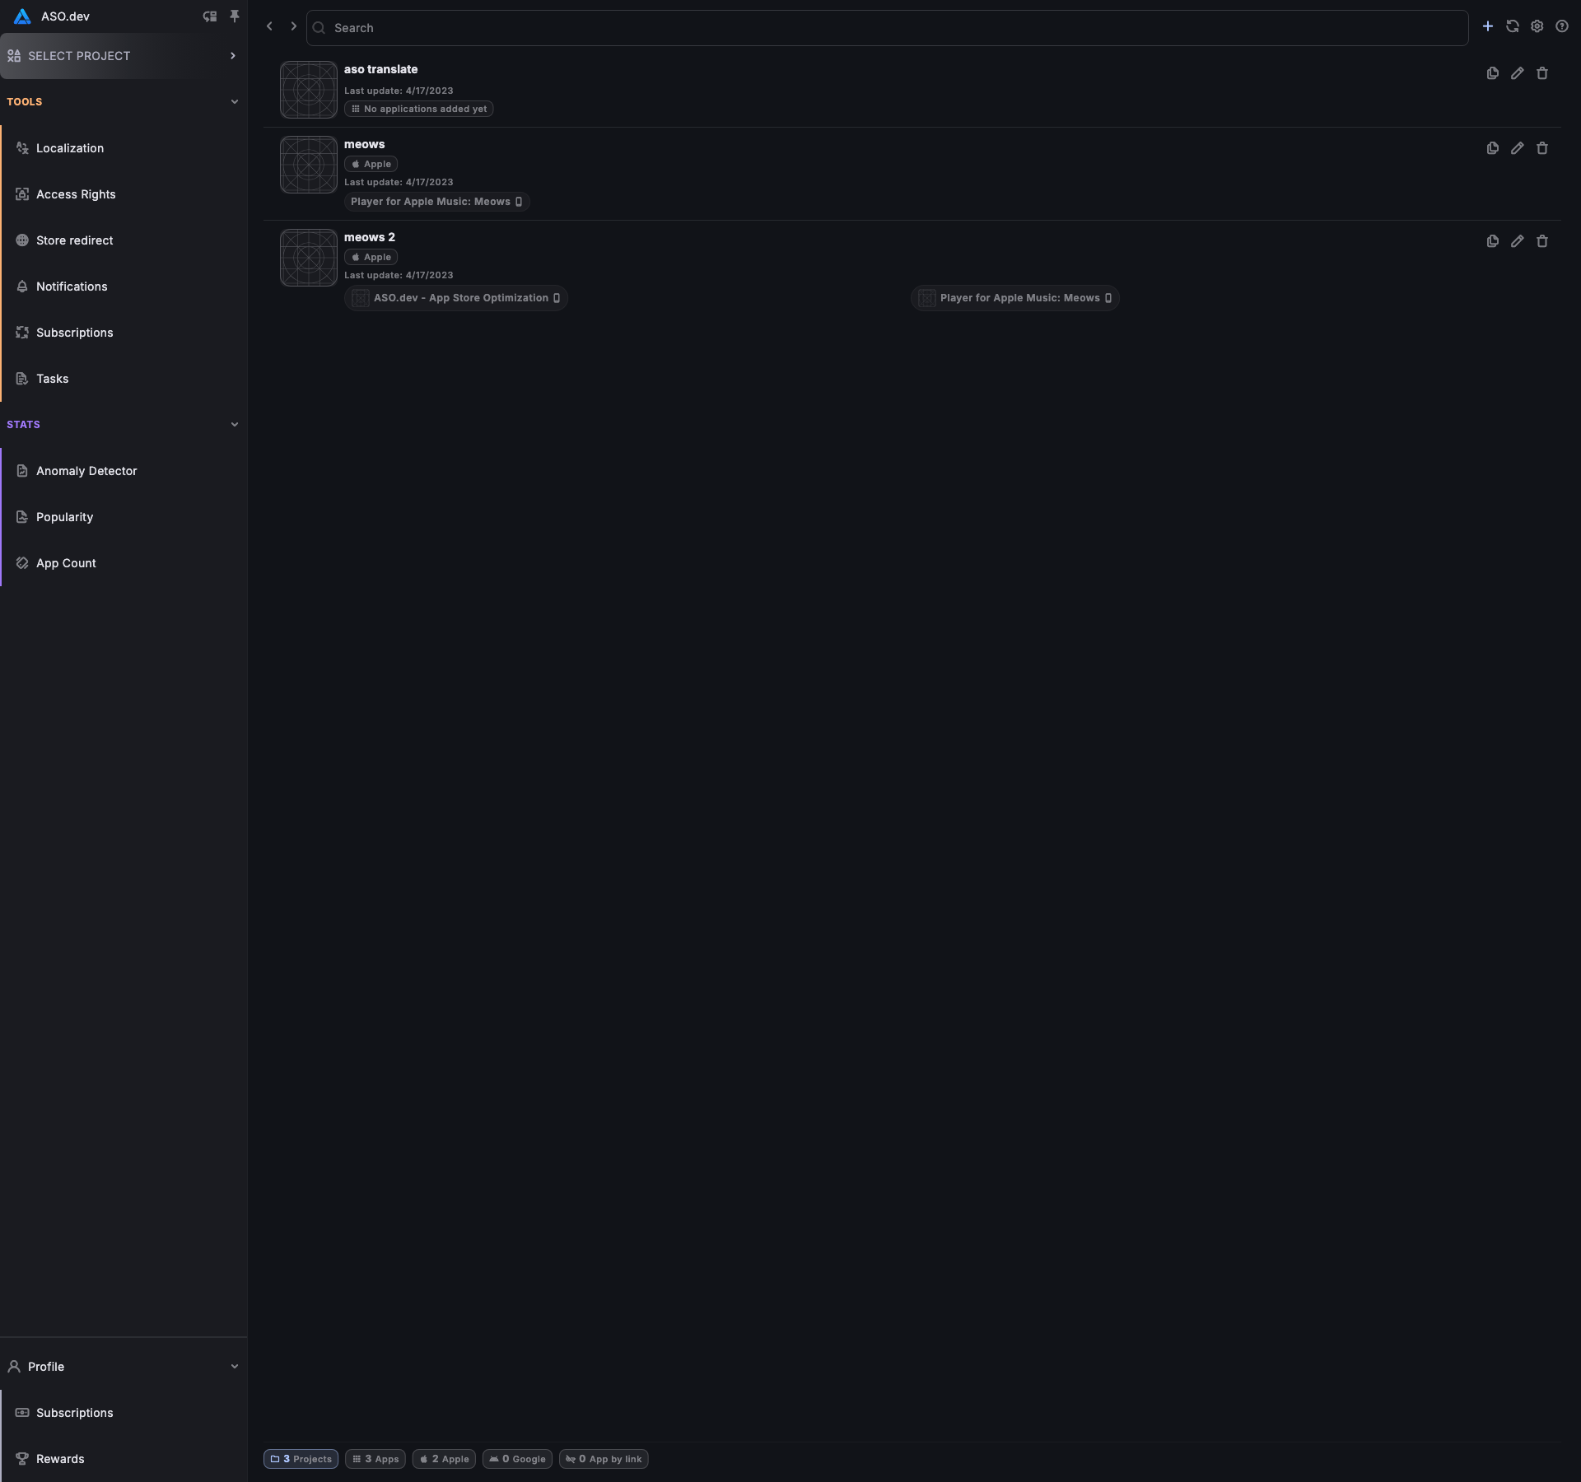Focus the Search field
The height and width of the screenshot is (1482, 1581).
click(x=887, y=28)
